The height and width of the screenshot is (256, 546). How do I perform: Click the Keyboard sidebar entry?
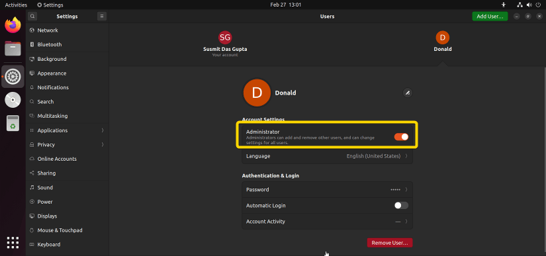(68, 245)
